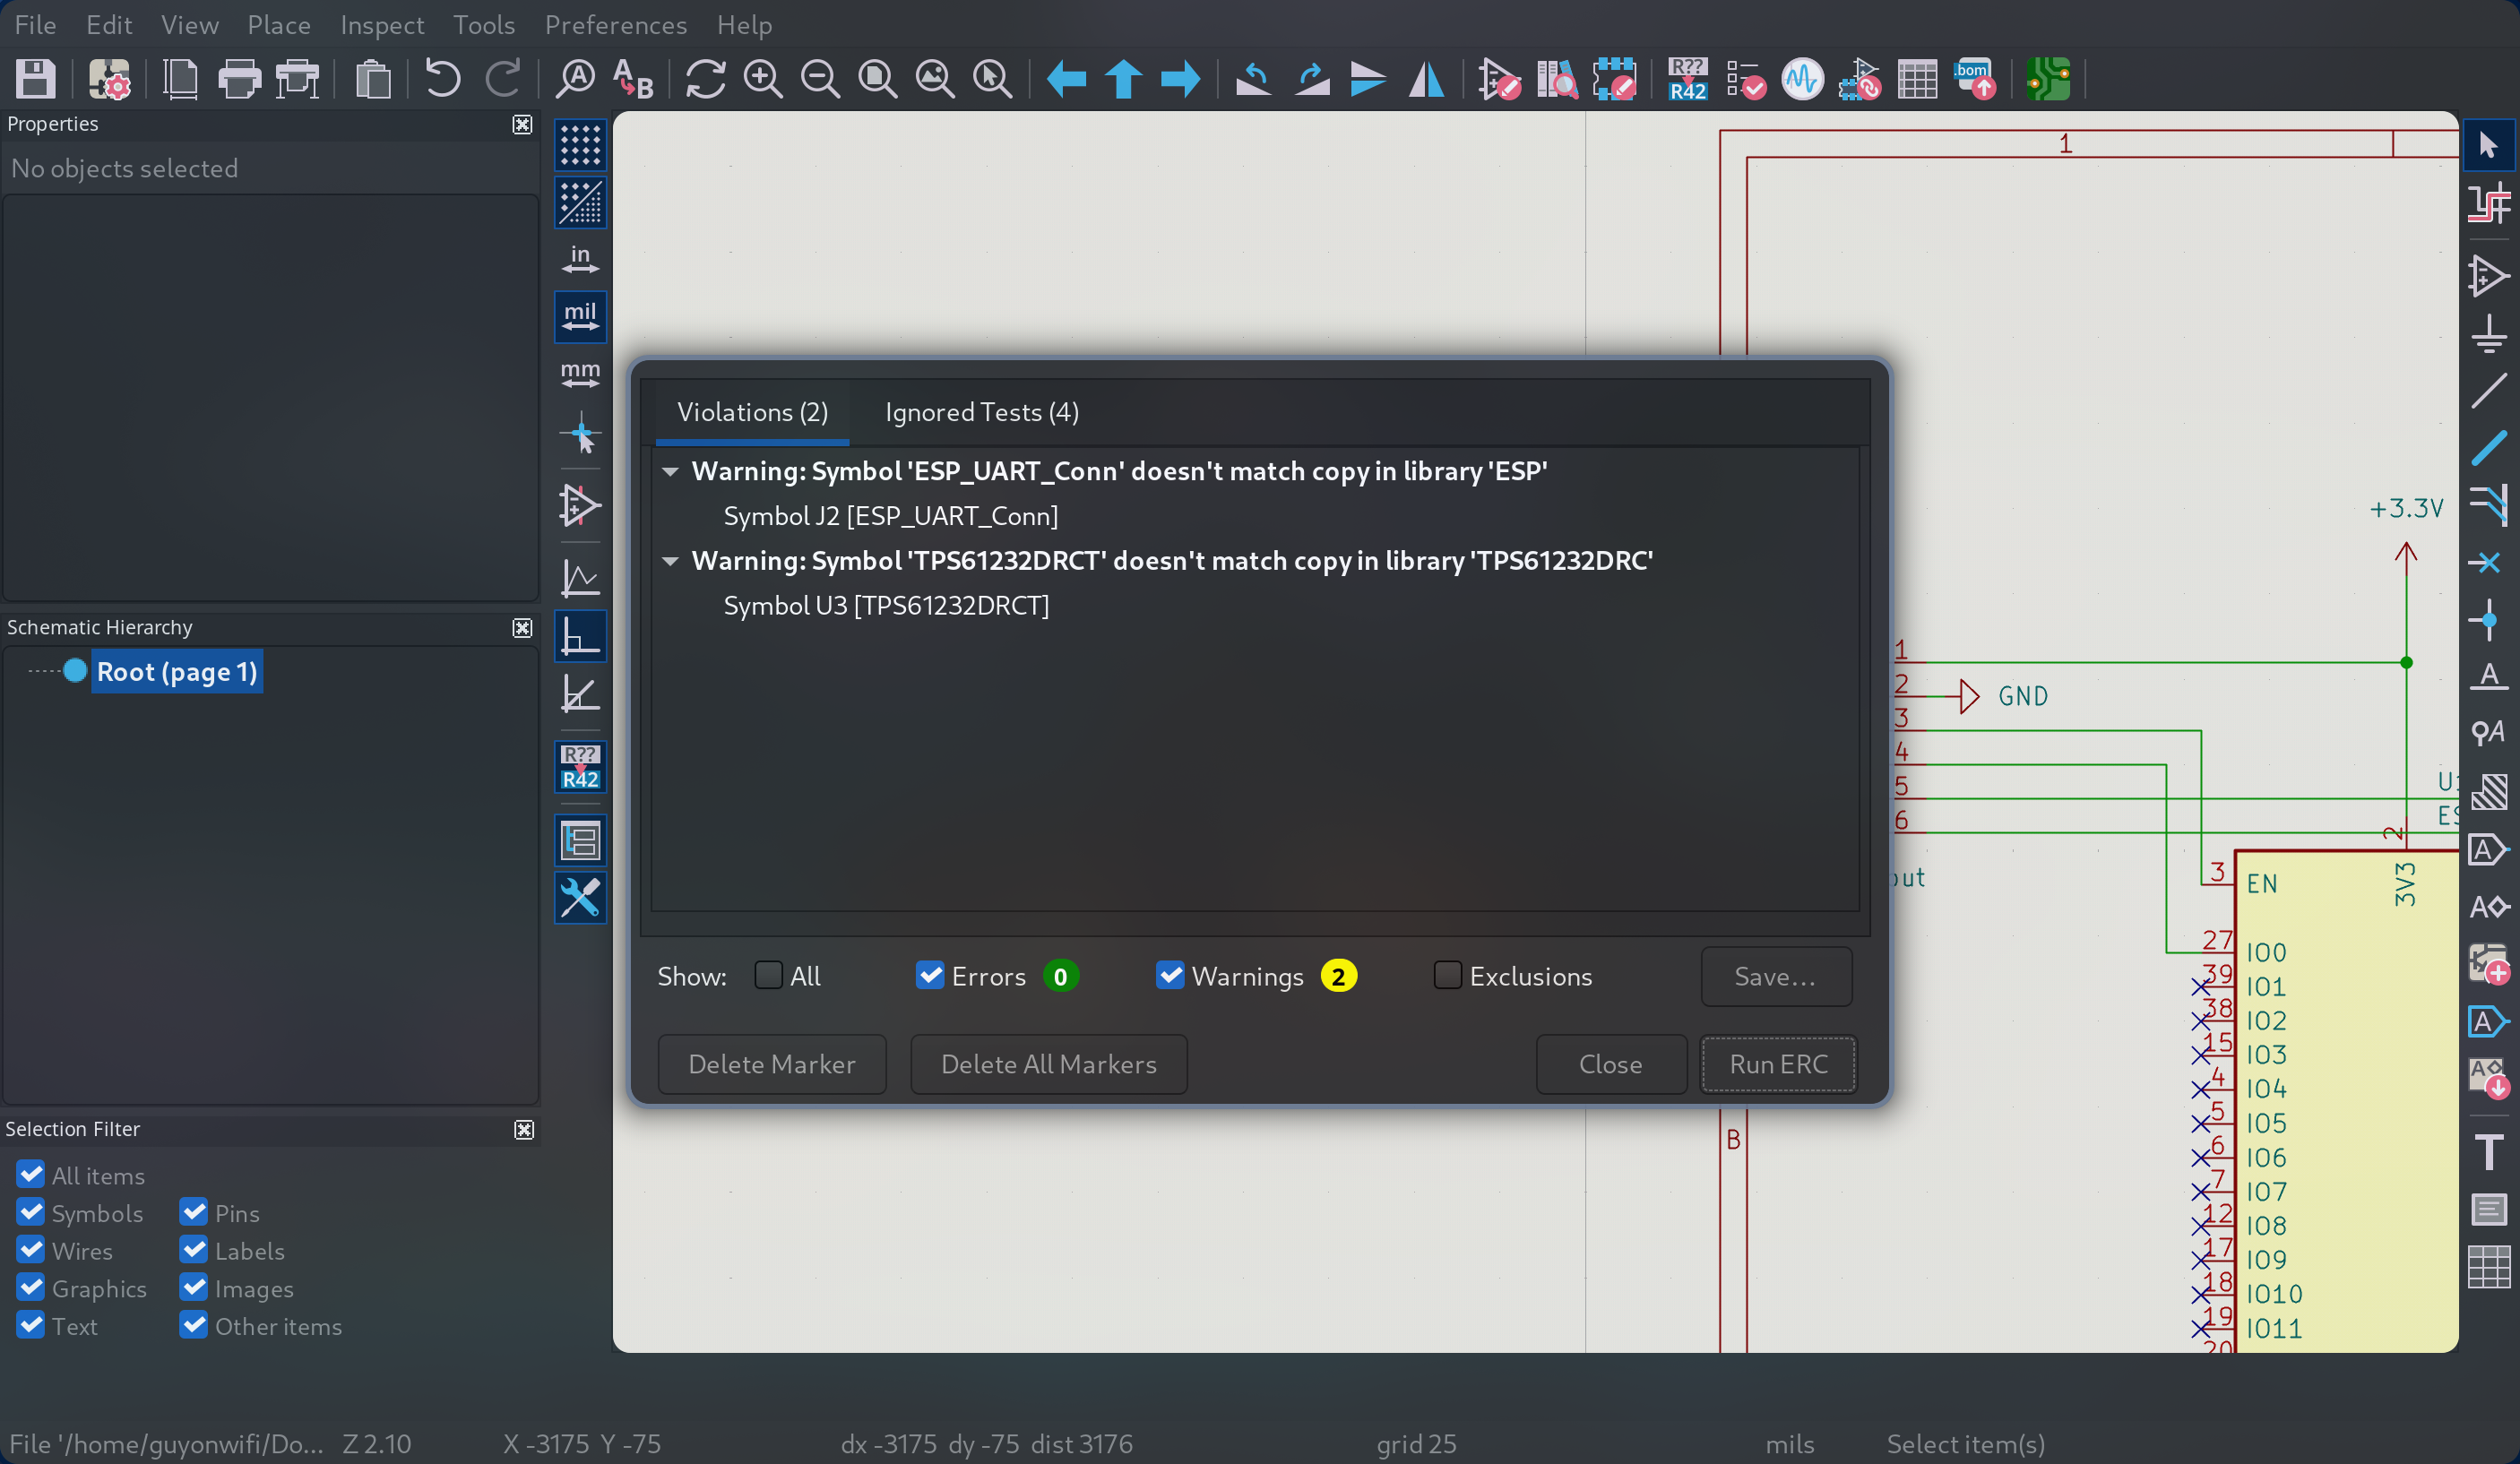This screenshot has height=1464, width=2520.
Task: Select millimeters unit button
Action: 580,374
